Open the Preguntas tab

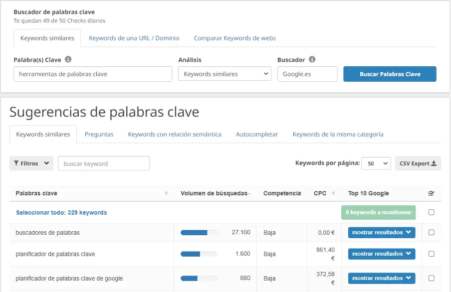pos(99,134)
